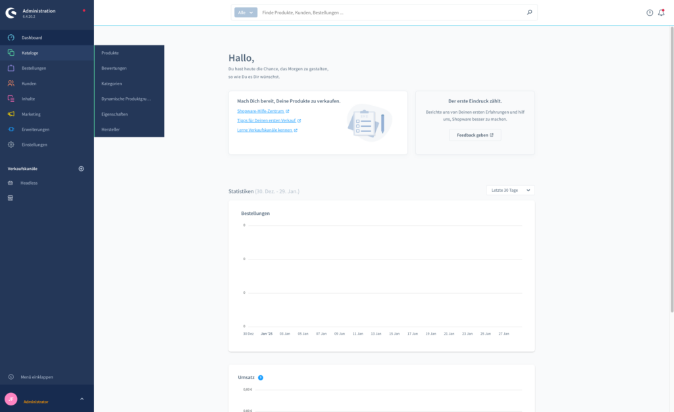674x412 pixels.
Task: Click the Administrator user name
Action: tap(36, 401)
